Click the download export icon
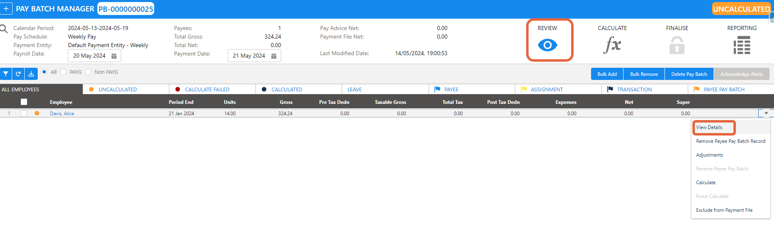This screenshot has height=228, width=774. 31,74
